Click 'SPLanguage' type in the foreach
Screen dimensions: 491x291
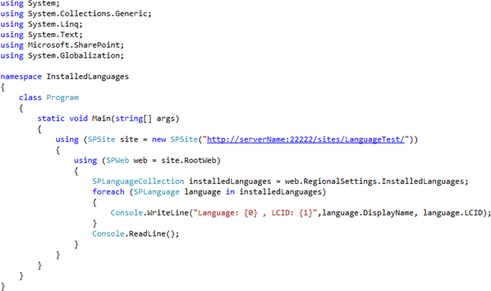tap(156, 192)
